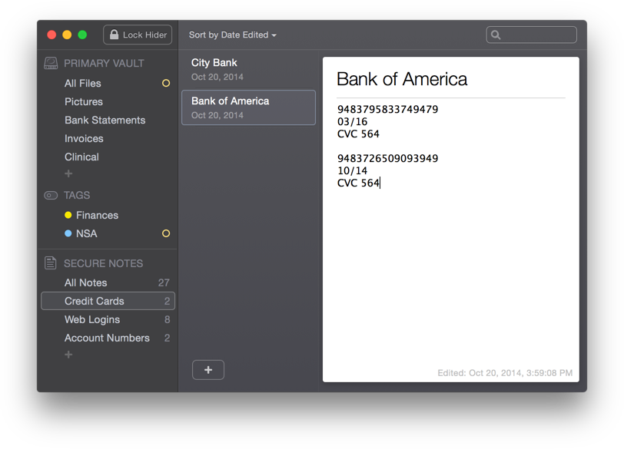Open the Pictures folder

tap(84, 102)
